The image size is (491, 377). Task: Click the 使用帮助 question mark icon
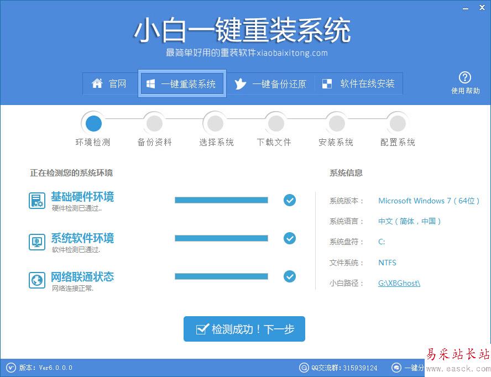click(x=465, y=77)
